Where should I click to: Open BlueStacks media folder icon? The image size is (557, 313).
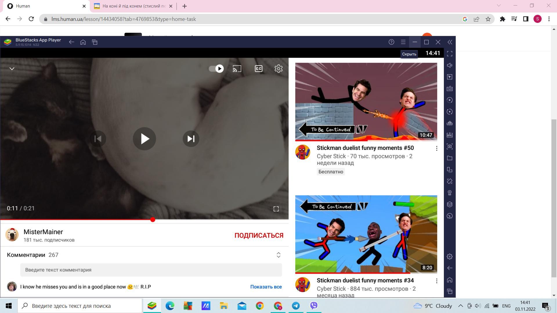(x=450, y=158)
